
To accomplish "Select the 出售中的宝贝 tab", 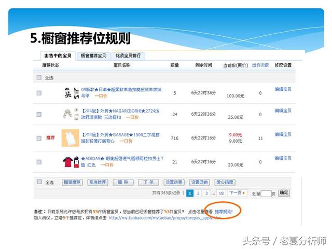I will click(58, 56).
